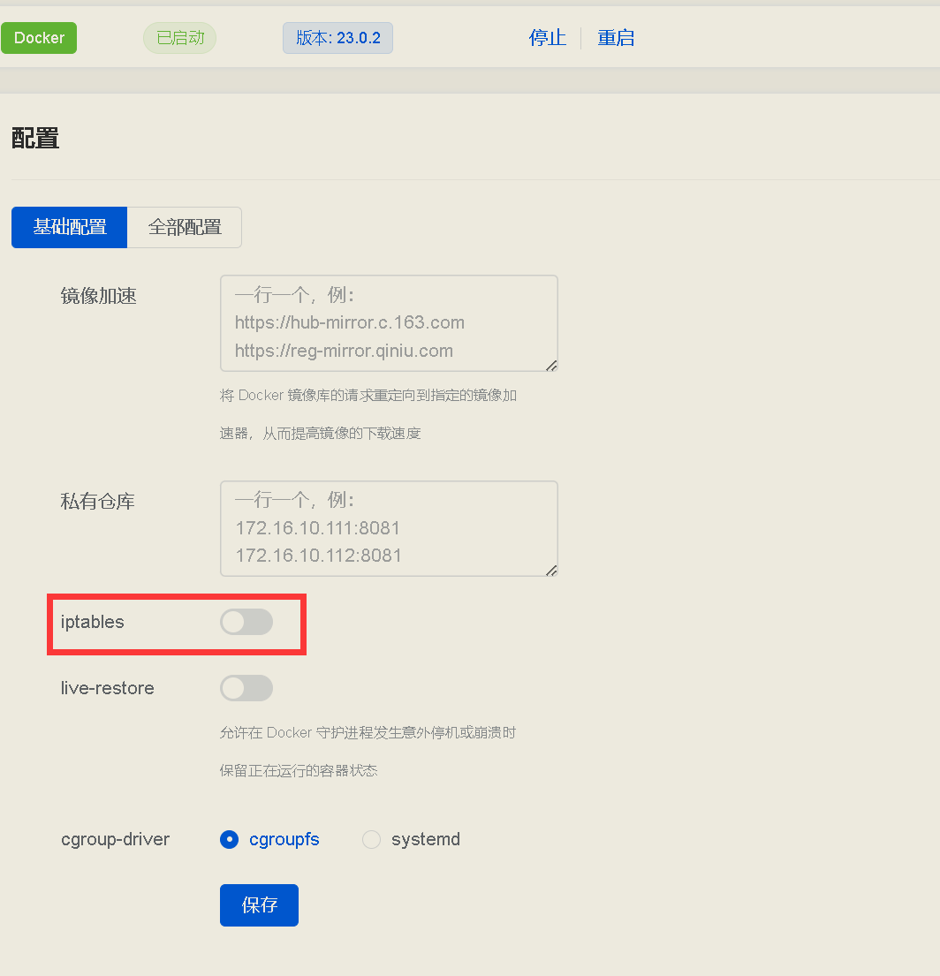Switch to the 全部配置 tab
The image size is (940, 976).
point(184,227)
